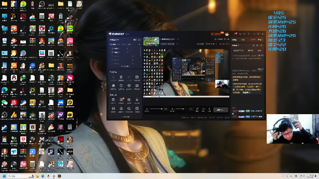Switch to the landscape orientation tab
This screenshot has height=179, width=319.
pos(135,40)
